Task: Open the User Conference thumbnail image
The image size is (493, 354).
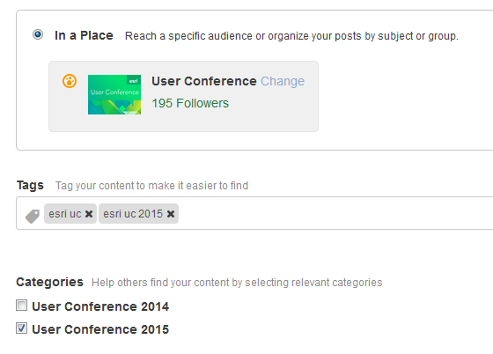Action: point(114,94)
